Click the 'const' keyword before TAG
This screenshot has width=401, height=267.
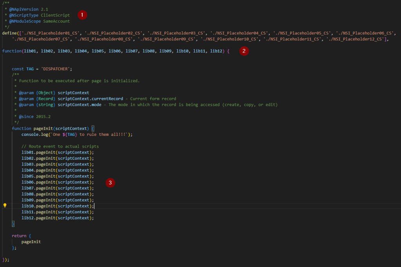[x=18, y=69]
